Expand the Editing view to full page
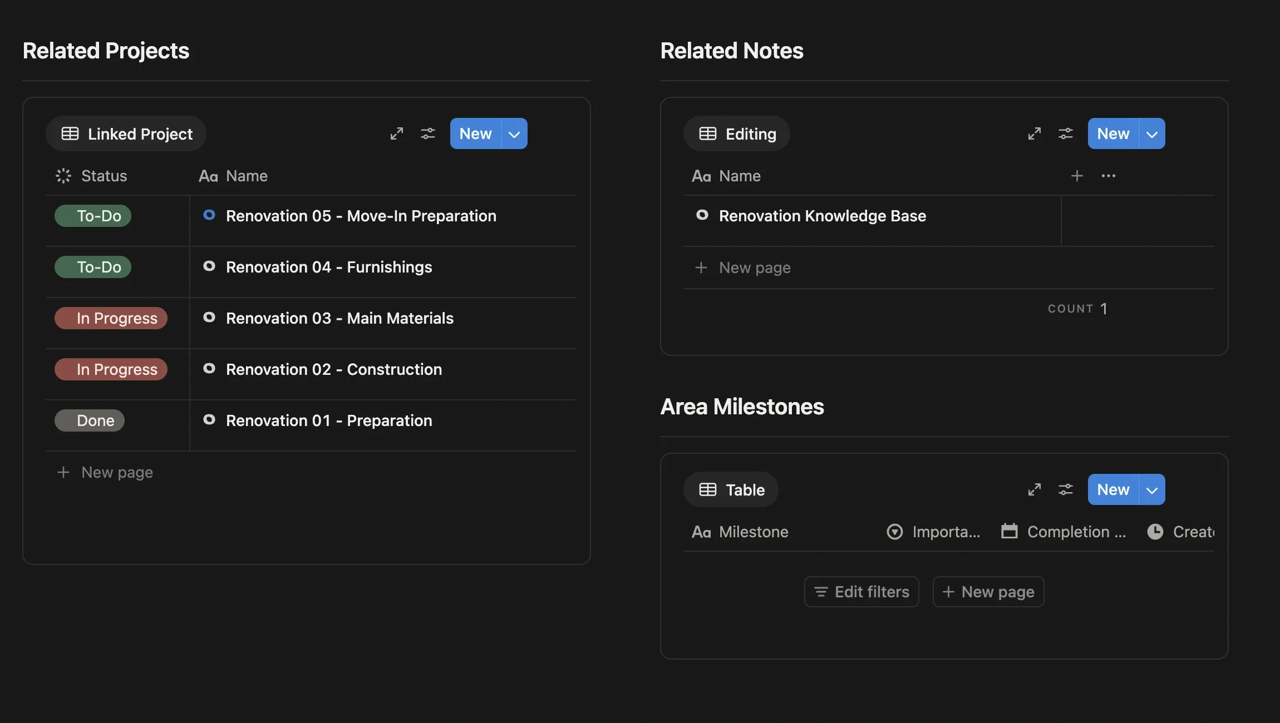 tap(1034, 133)
